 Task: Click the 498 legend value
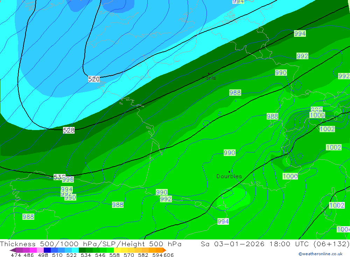click(43, 255)
